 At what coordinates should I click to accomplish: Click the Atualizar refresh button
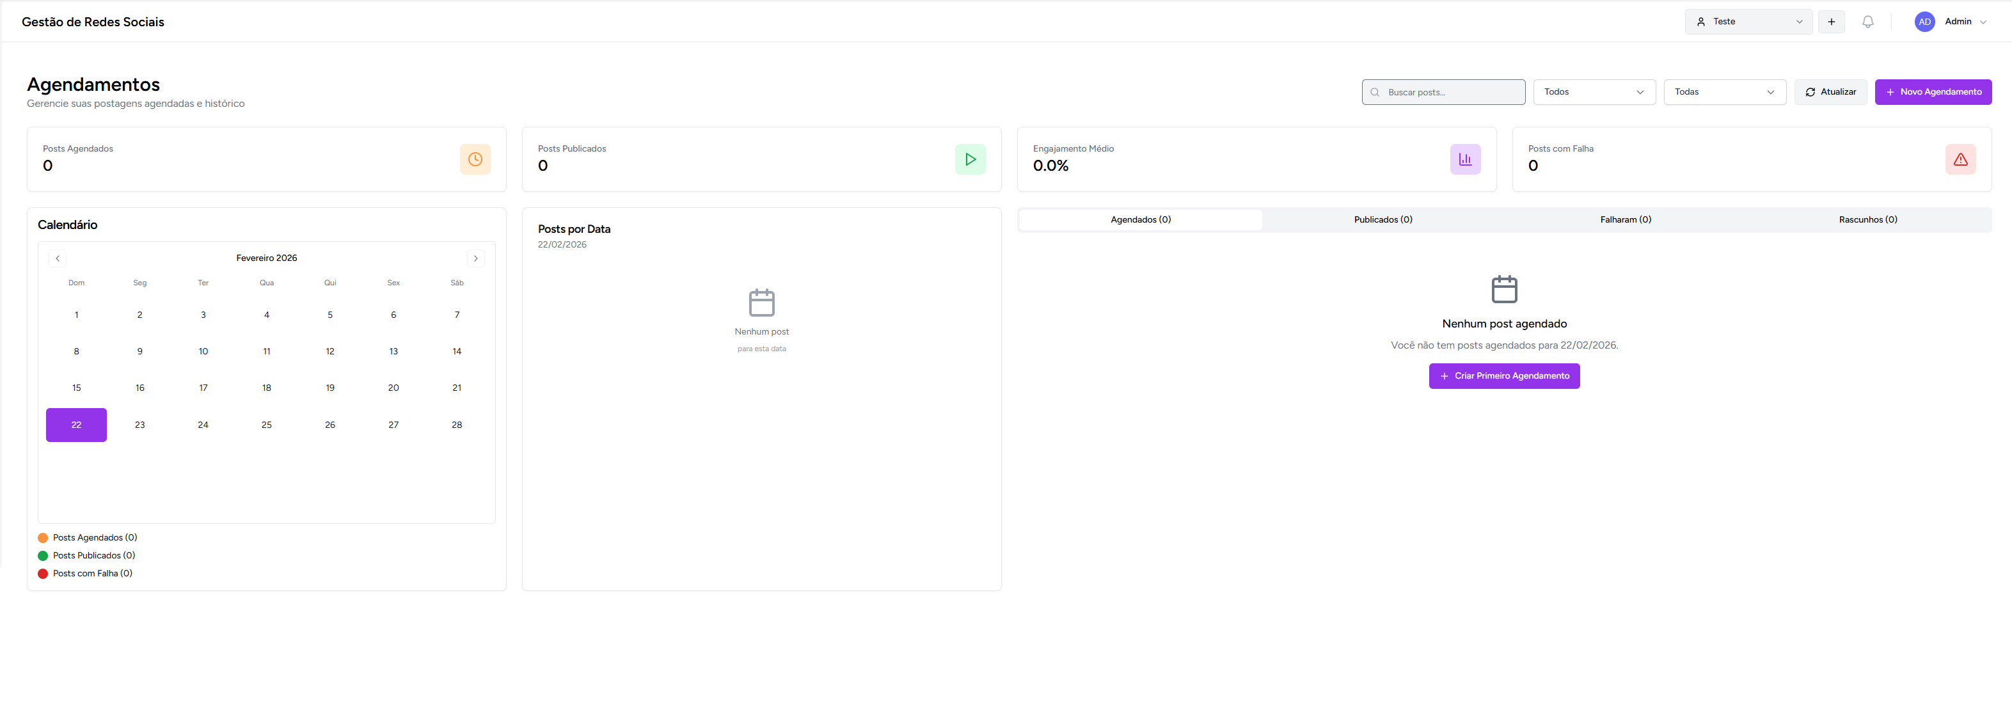point(1830,92)
